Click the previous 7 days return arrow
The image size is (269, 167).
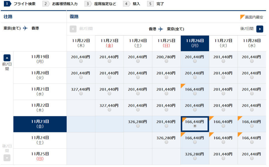click(x=73, y=29)
